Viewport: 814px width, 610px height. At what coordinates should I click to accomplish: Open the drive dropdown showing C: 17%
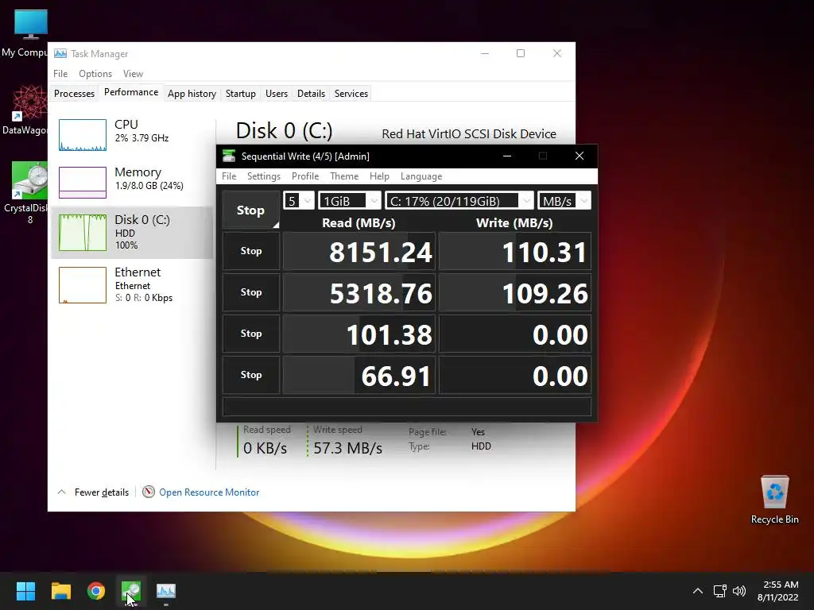click(x=459, y=201)
